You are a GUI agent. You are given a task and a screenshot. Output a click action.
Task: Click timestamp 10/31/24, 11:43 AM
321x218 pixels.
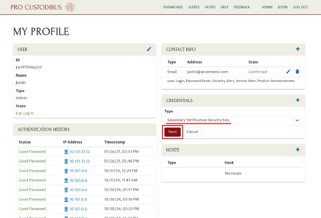pyautogui.click(x=121, y=180)
